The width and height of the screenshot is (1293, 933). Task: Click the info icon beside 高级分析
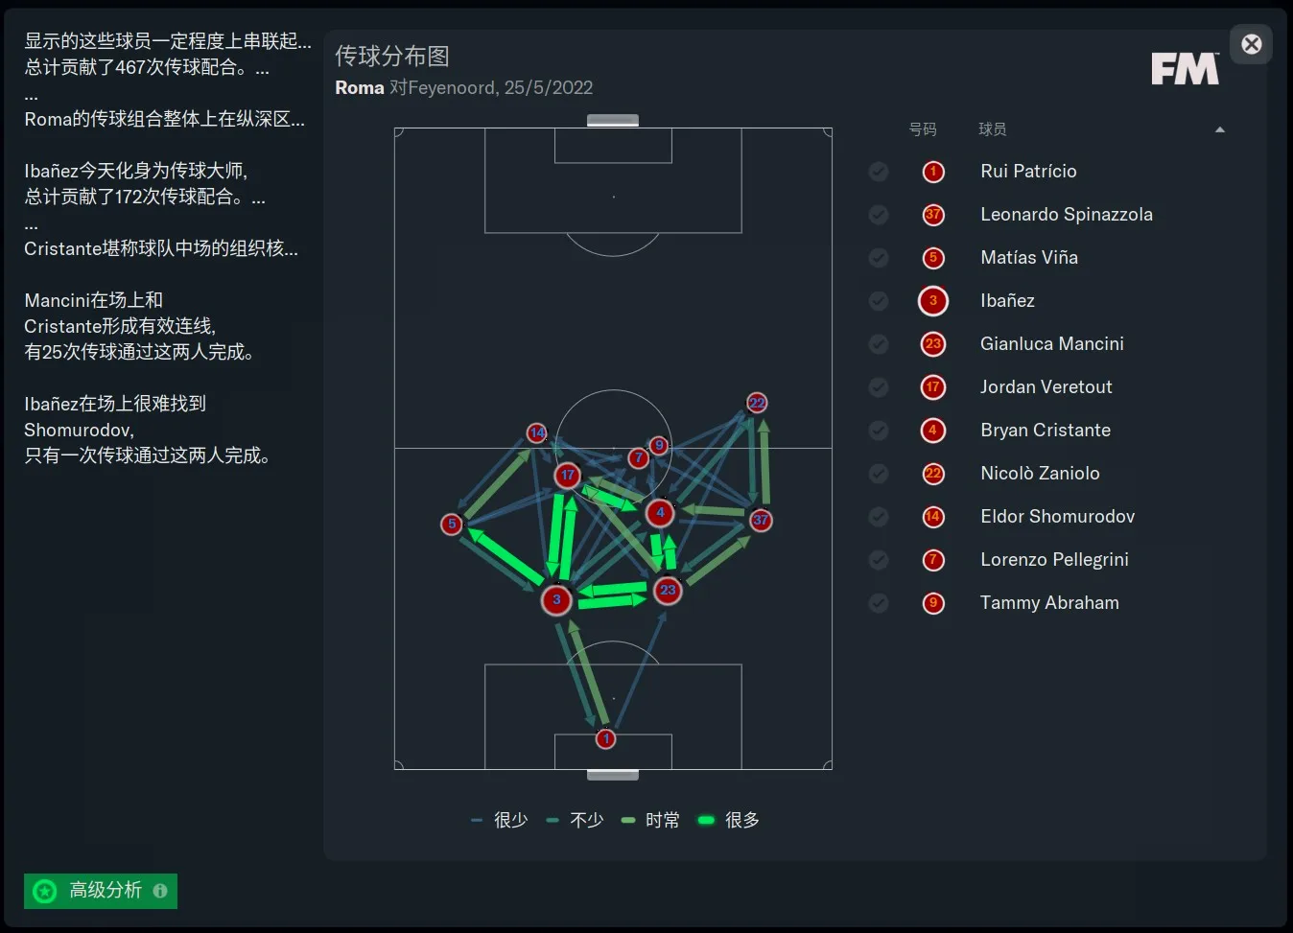click(x=160, y=891)
